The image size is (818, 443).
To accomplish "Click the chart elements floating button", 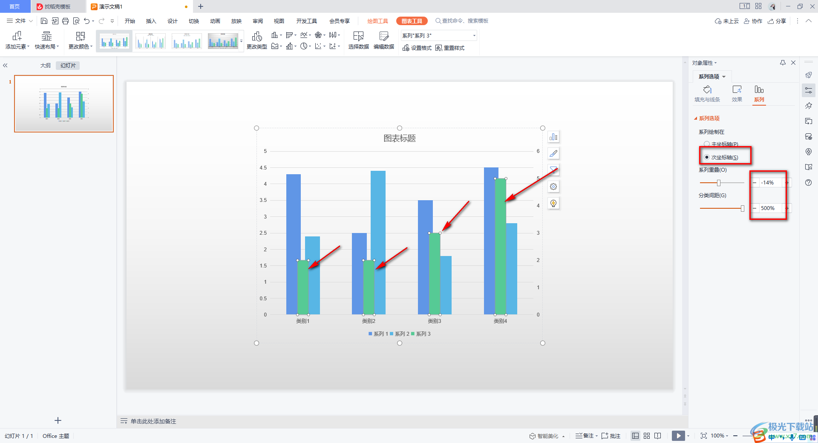I will point(553,137).
